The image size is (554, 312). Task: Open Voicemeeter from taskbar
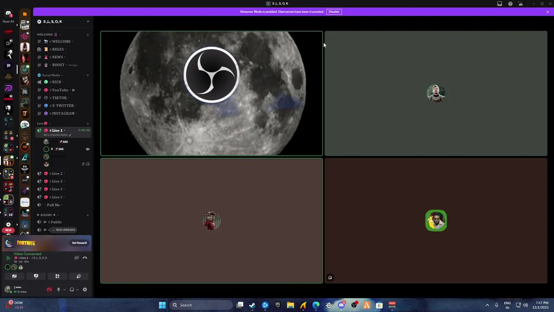click(x=392, y=305)
